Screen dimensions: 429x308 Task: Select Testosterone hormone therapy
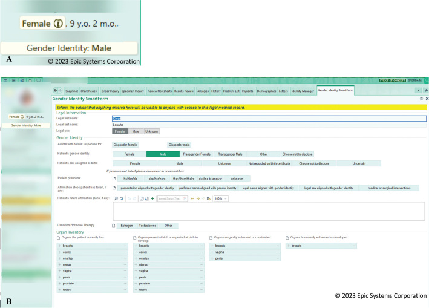coord(148,226)
